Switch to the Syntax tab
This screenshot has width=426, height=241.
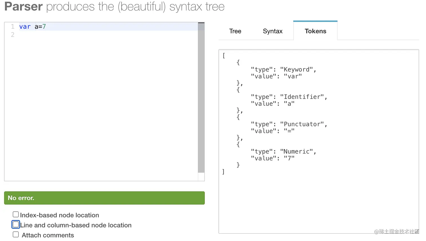(272, 31)
